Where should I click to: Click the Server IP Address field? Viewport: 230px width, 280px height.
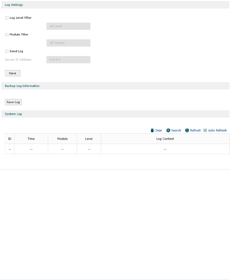pyautogui.click(x=68, y=60)
